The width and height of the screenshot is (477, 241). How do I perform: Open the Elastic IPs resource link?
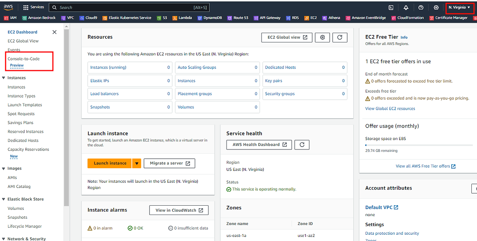(99, 81)
